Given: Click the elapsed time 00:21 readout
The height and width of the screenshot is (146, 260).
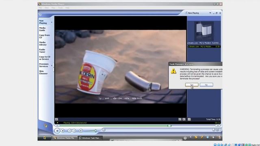Looking at the screenshot, I should (217, 123).
